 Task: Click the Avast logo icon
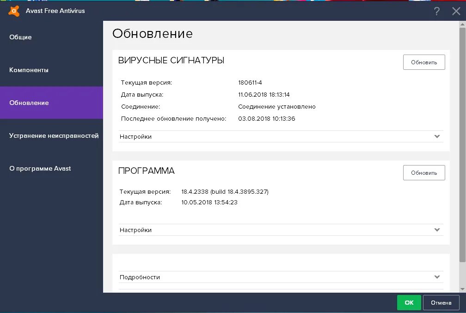coord(14,11)
